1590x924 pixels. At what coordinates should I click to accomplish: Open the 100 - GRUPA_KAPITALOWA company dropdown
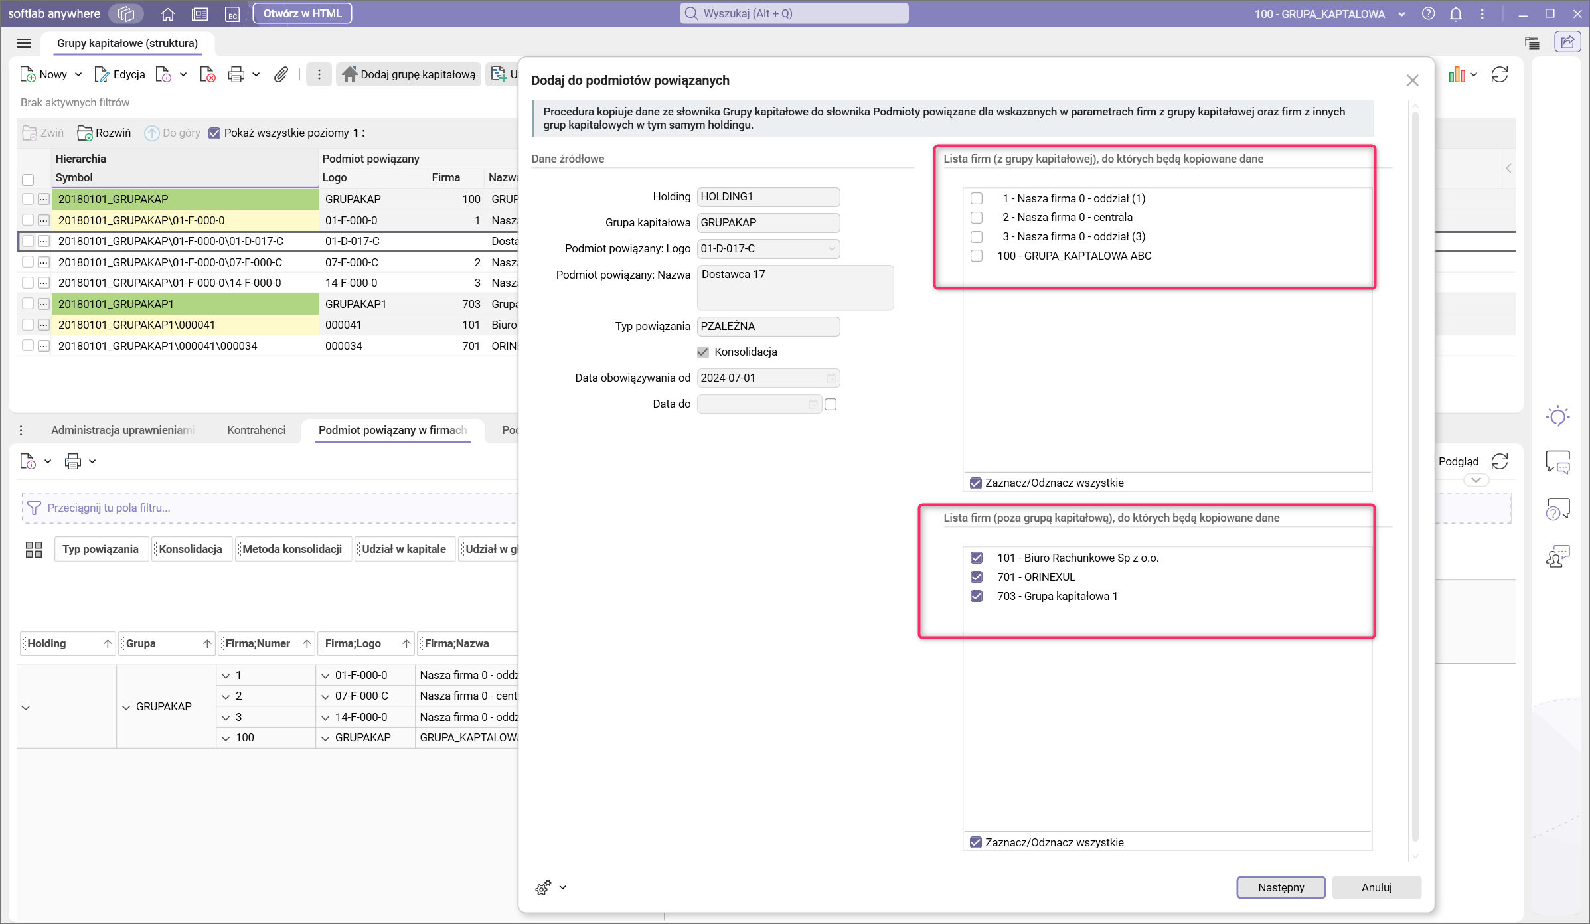[1401, 14]
